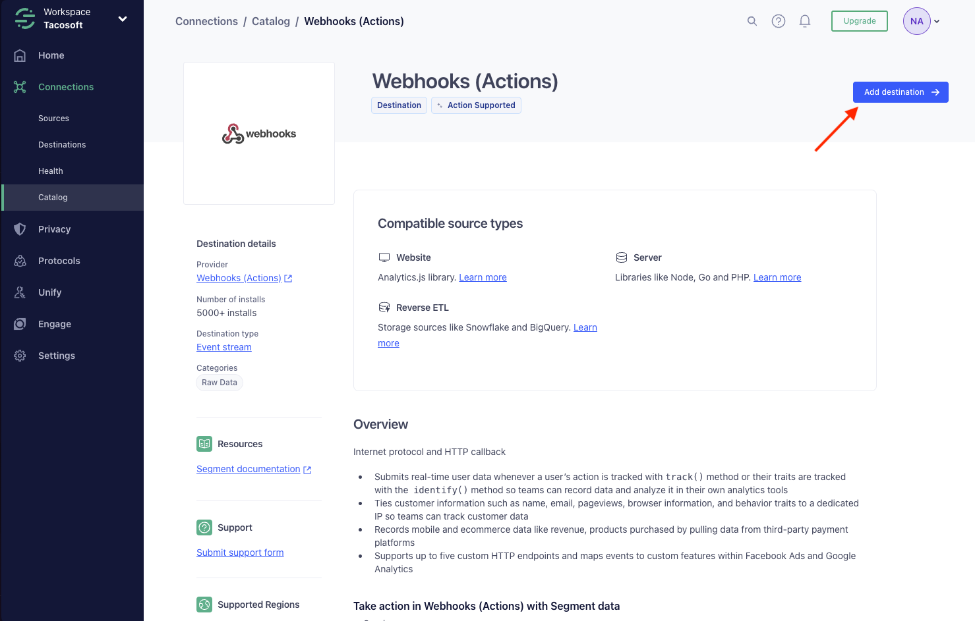Select the Protocols icon in sidebar
Image resolution: width=975 pixels, height=621 pixels.
[x=20, y=260]
